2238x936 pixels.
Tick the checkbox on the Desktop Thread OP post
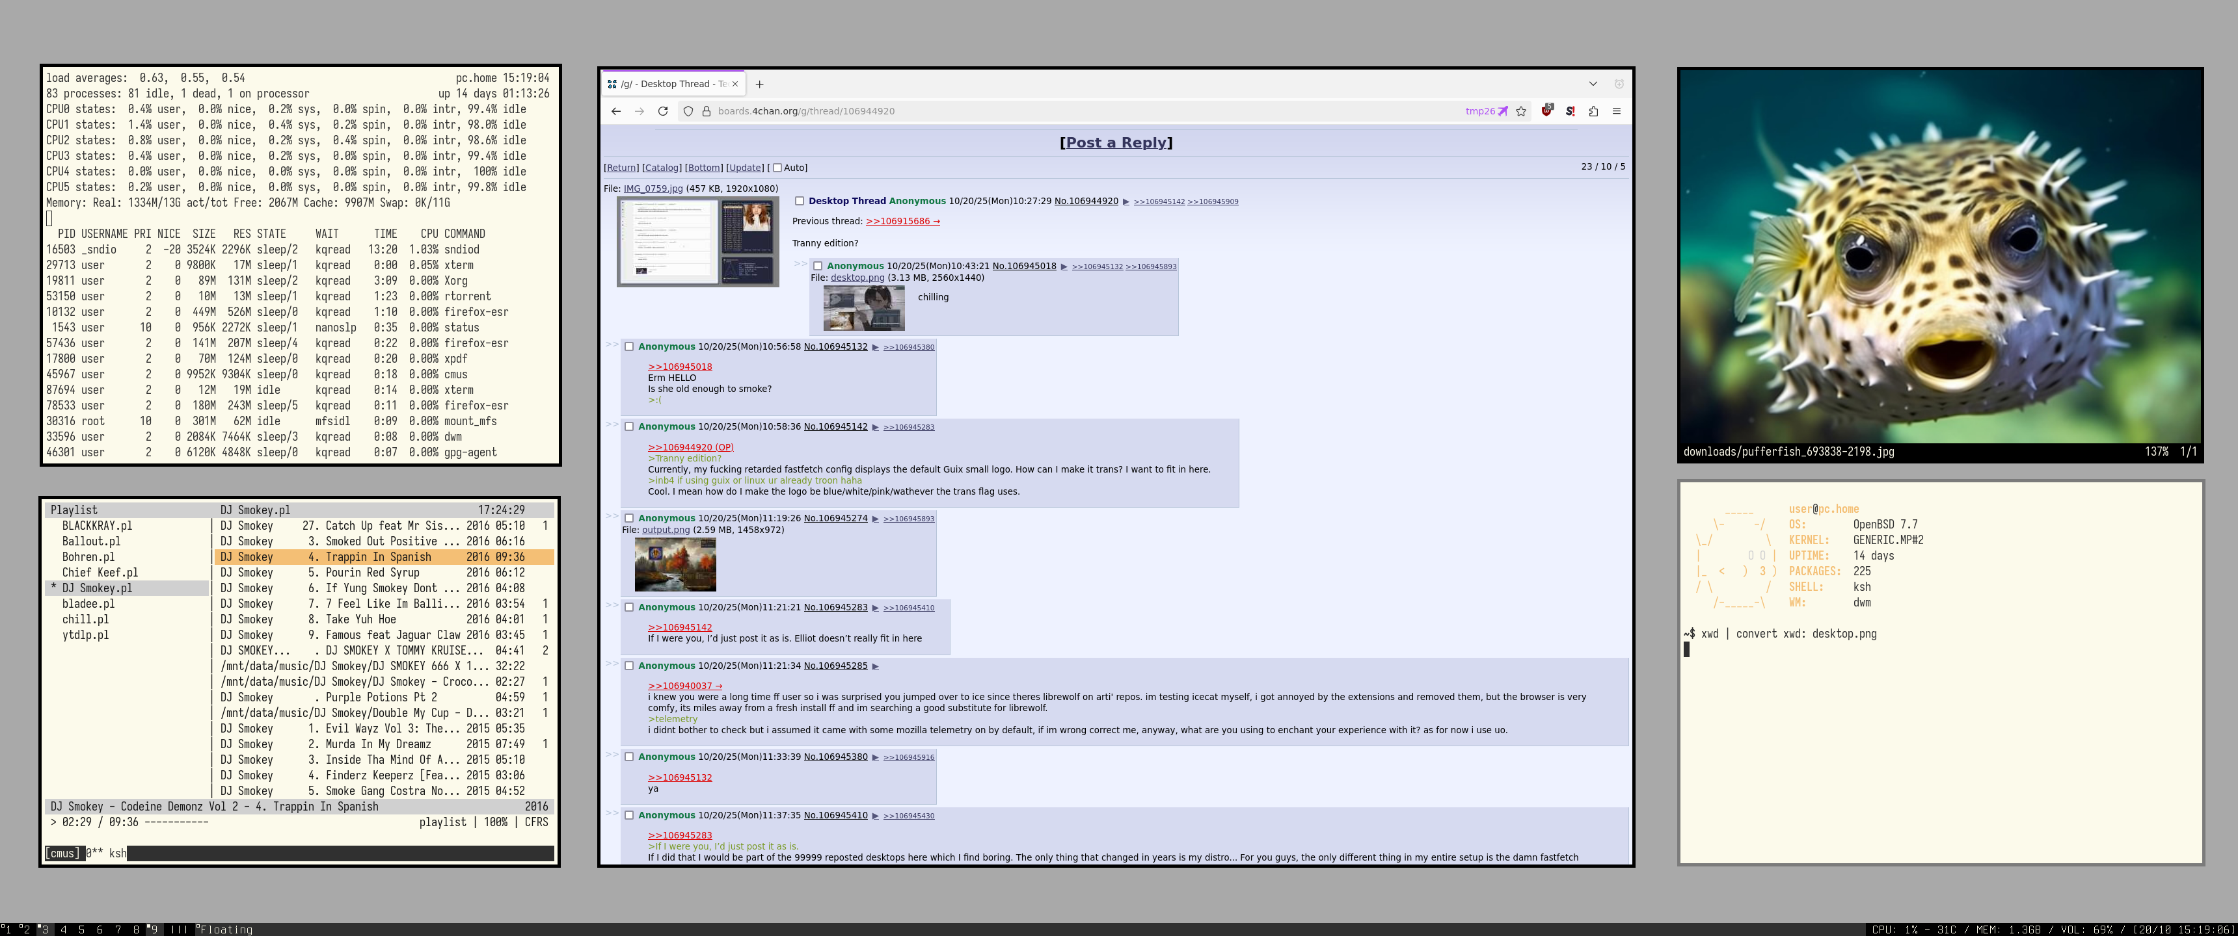click(x=800, y=201)
